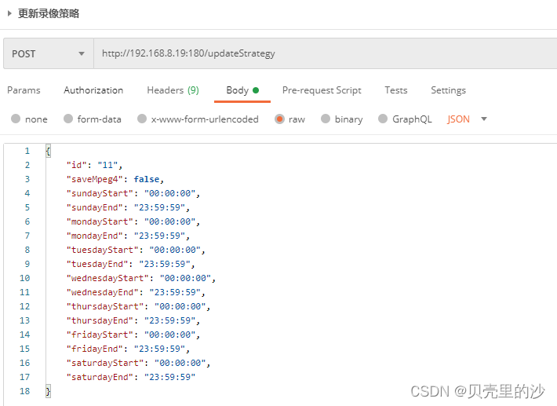Click the request URL input field
Image resolution: width=557 pixels, height=406 pixels.
325,53
